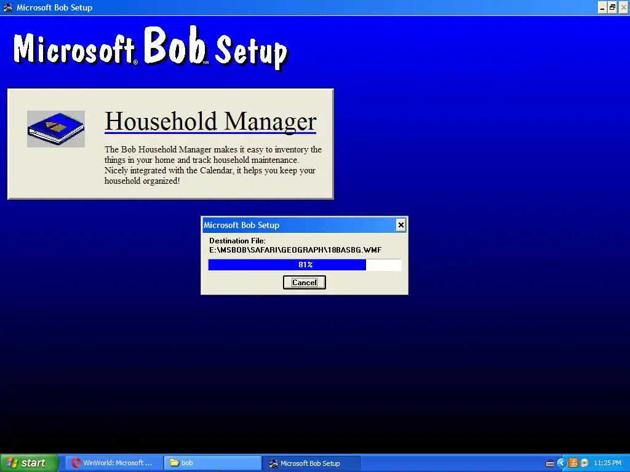
Task: Click the Microsoft Bob Setup banner logo
Action: 151,48
